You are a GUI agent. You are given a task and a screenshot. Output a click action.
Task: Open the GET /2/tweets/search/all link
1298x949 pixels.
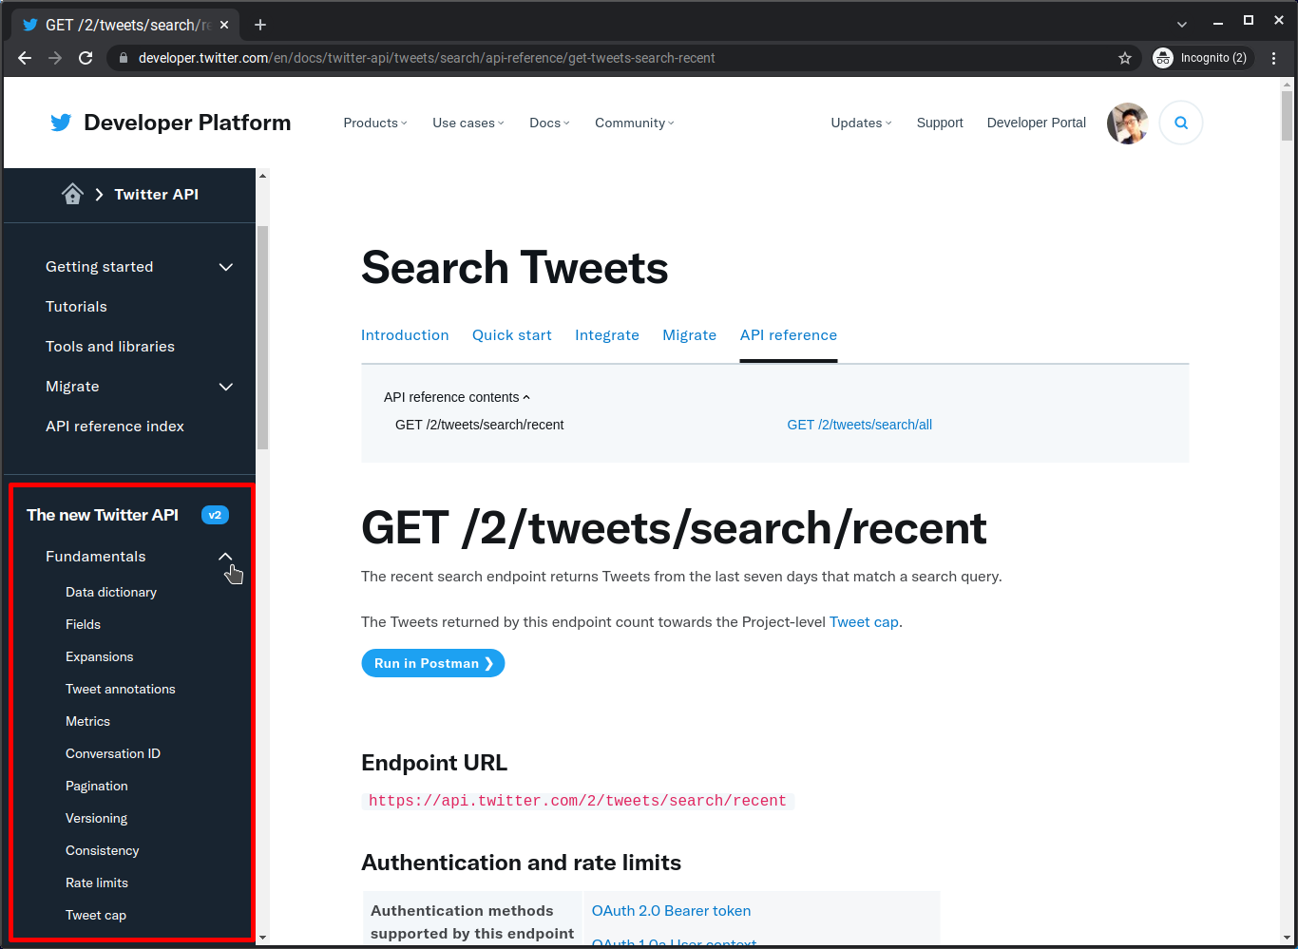pos(859,425)
